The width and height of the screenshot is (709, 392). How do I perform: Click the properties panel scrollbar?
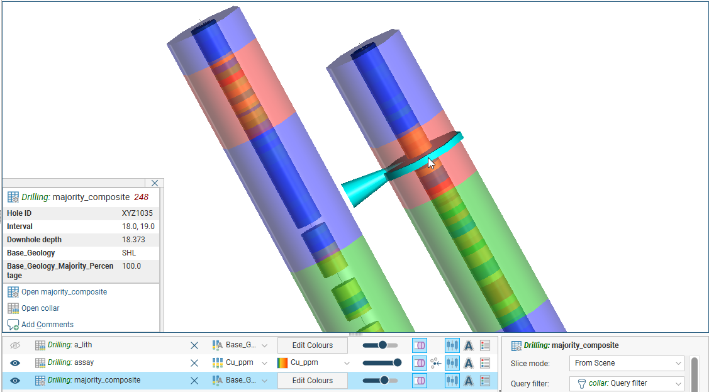coord(695,374)
